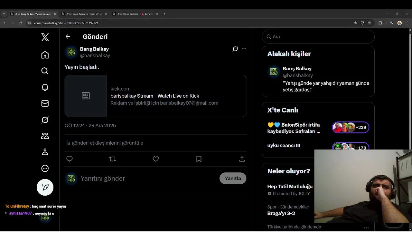The height and width of the screenshot is (232, 412).
Task: Click the Alakalı kişiler heading
Action: (289, 54)
